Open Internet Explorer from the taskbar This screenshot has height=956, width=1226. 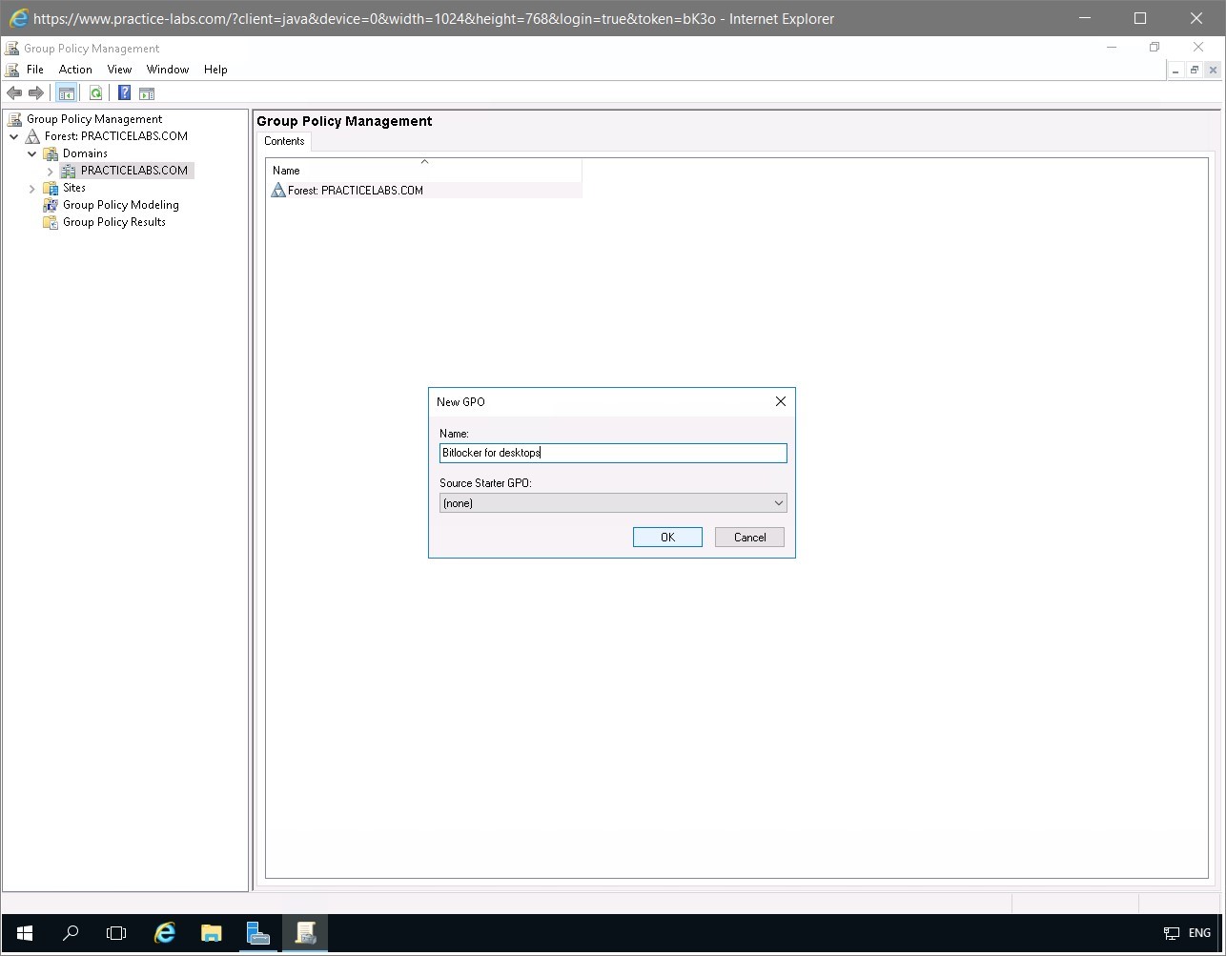(164, 933)
